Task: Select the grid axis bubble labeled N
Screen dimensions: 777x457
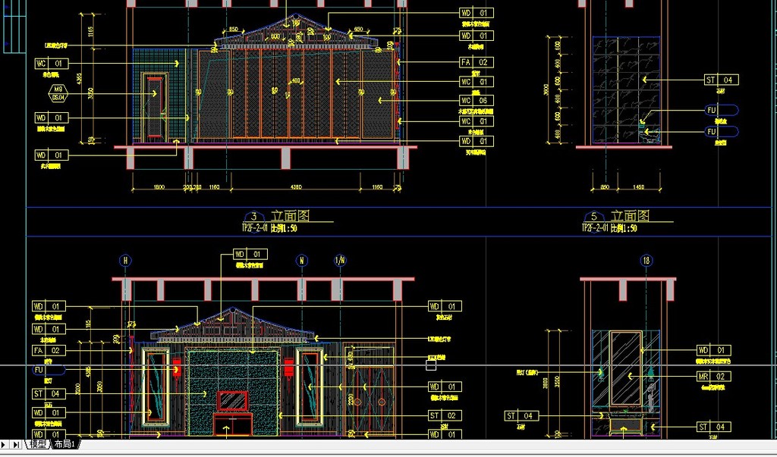Action: [302, 261]
